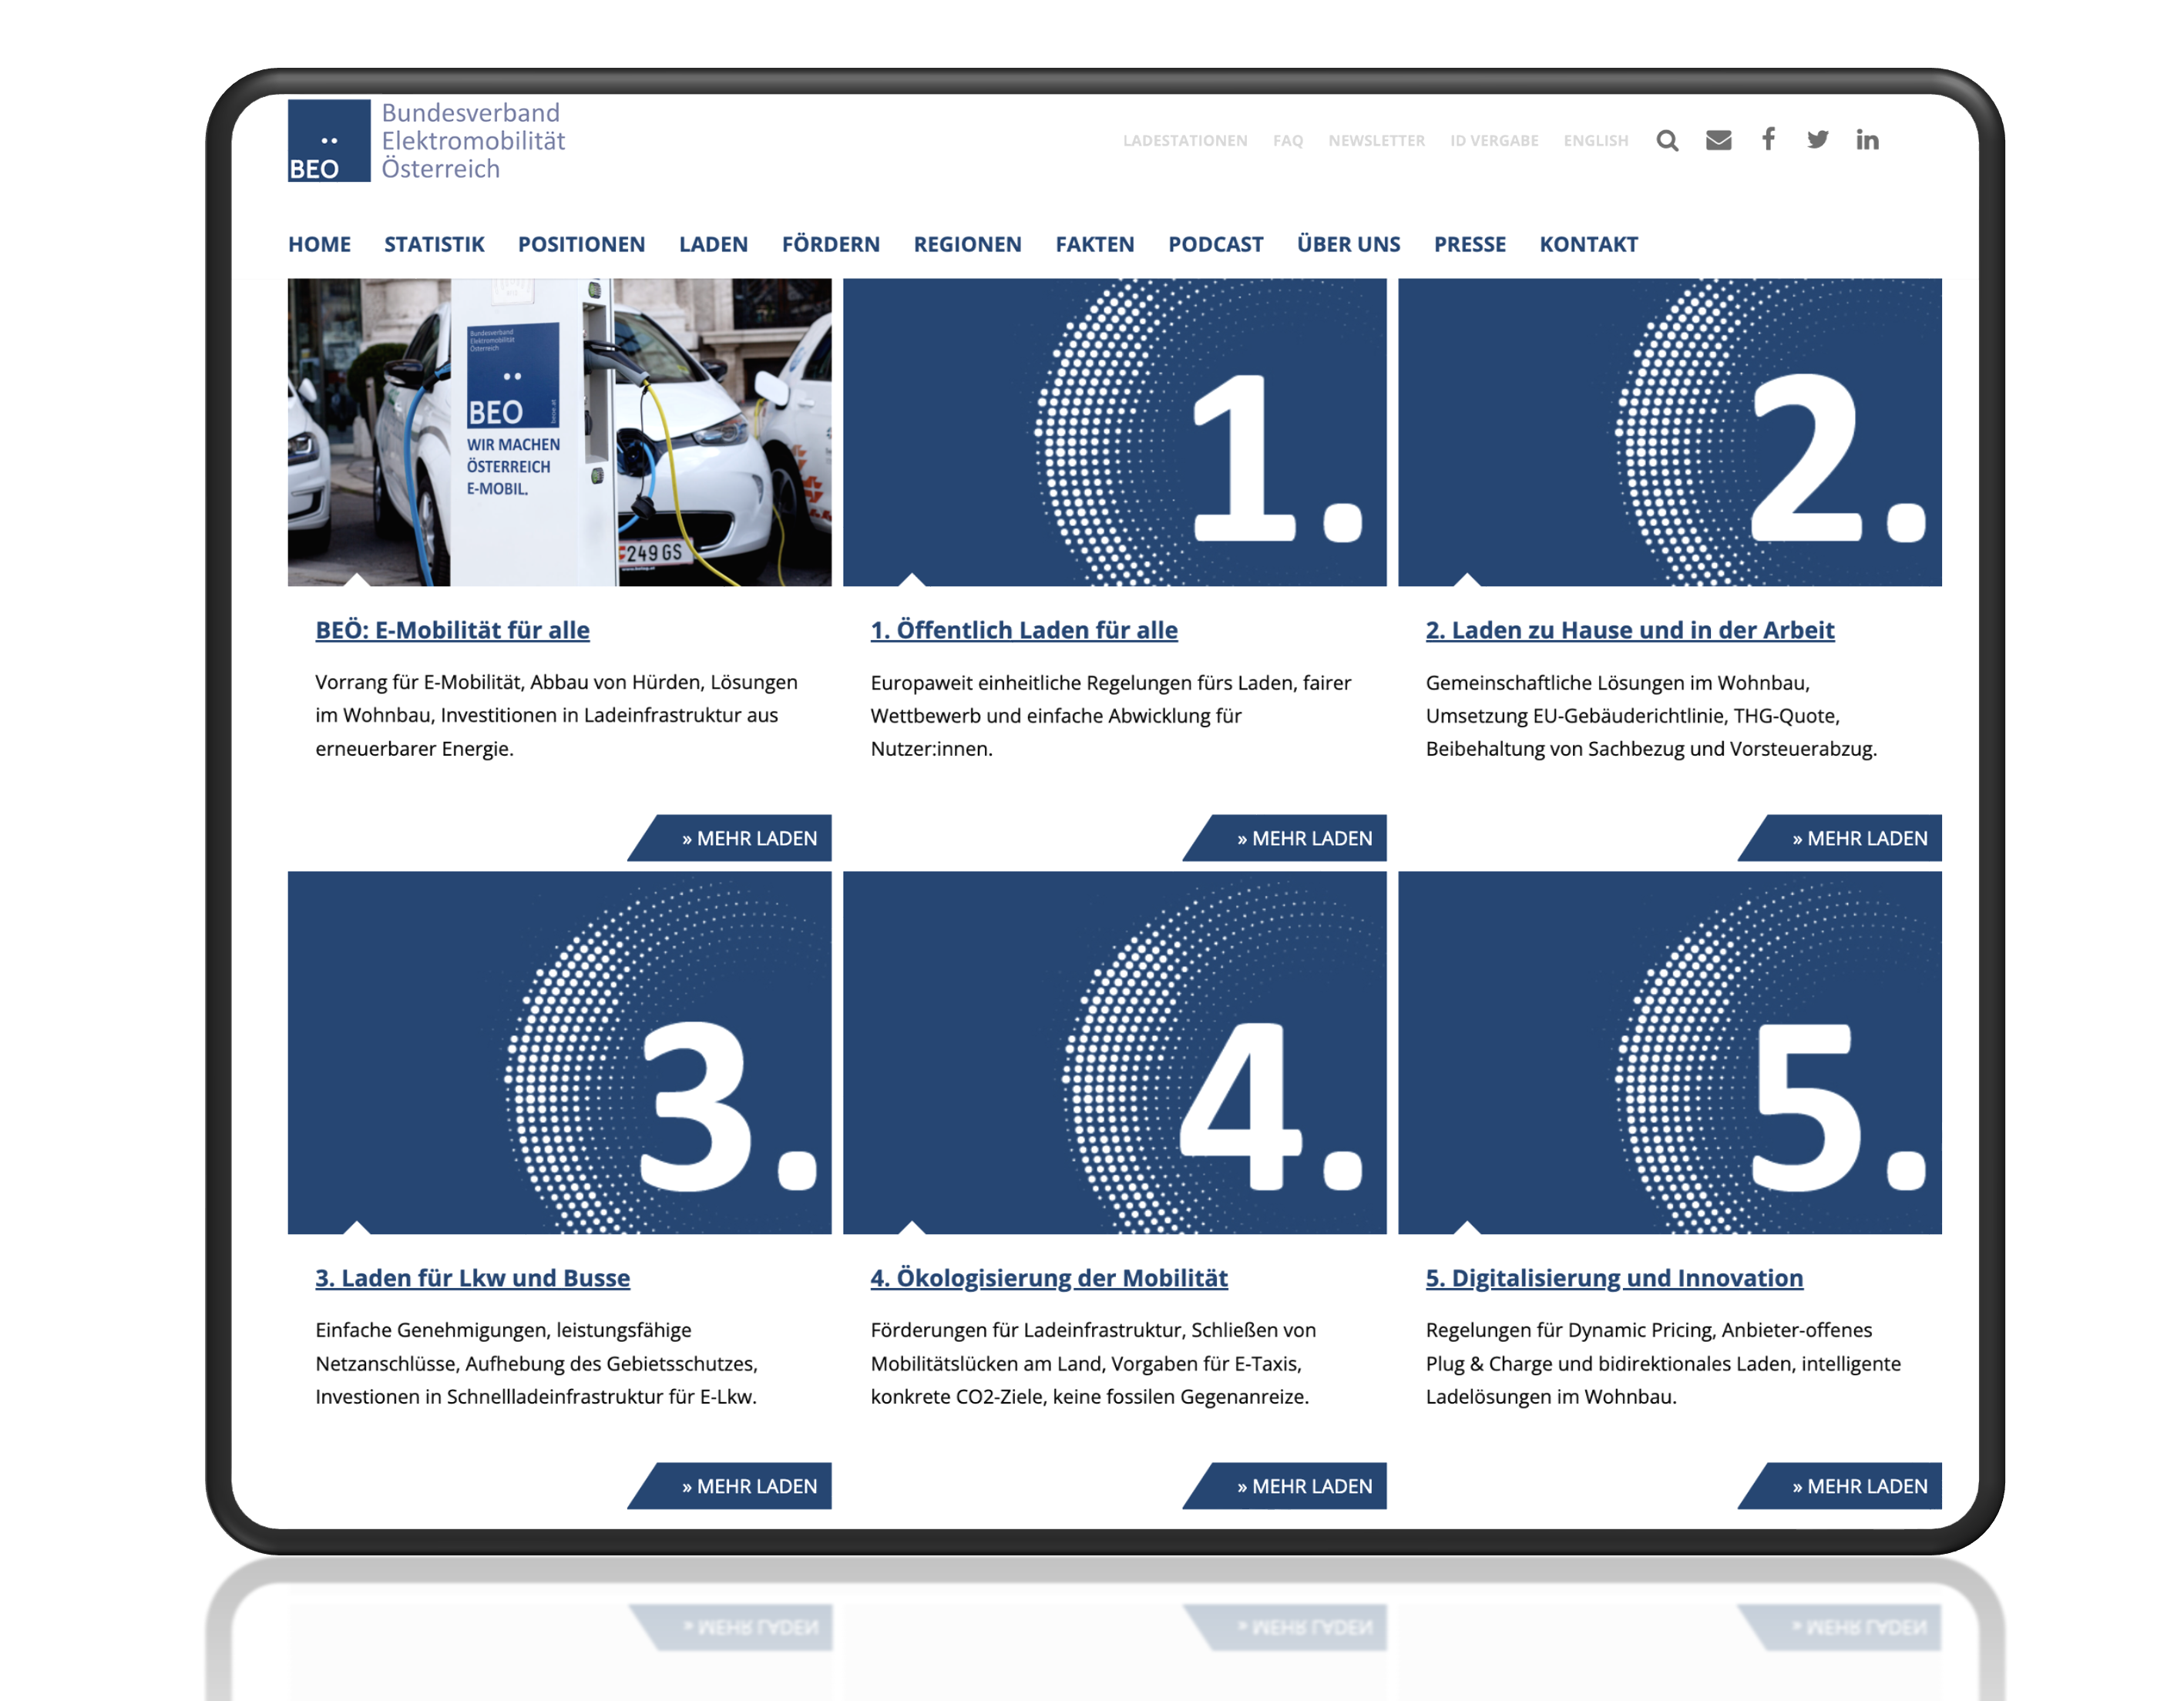
Task: Select FÖRDERN in main navigation
Action: tap(830, 245)
